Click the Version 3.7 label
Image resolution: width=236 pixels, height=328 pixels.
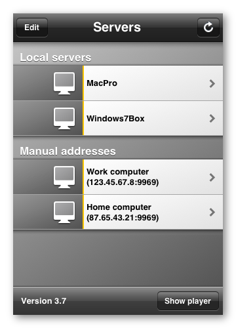[x=44, y=301]
